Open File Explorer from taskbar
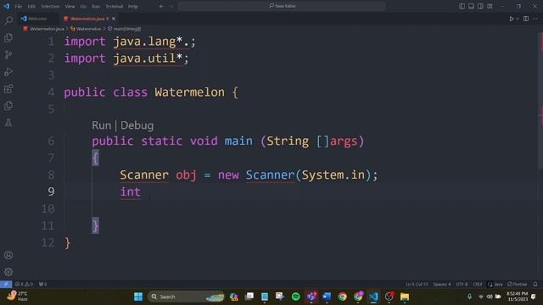 click(x=405, y=297)
